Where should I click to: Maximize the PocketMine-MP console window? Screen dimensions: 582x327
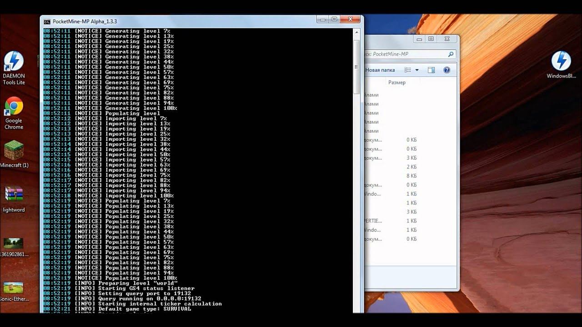click(334, 19)
